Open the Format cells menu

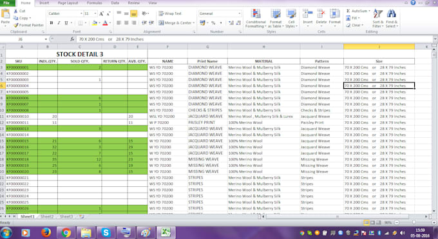334,18
